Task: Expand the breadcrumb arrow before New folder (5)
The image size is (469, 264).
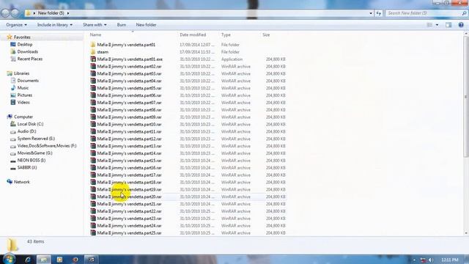Action: pos(34,13)
